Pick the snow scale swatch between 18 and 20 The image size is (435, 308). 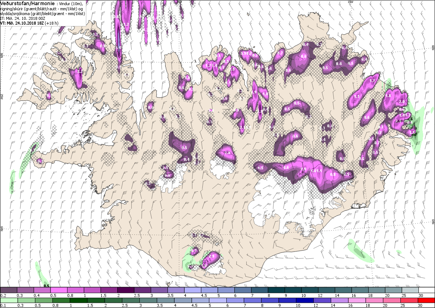click(376, 290)
